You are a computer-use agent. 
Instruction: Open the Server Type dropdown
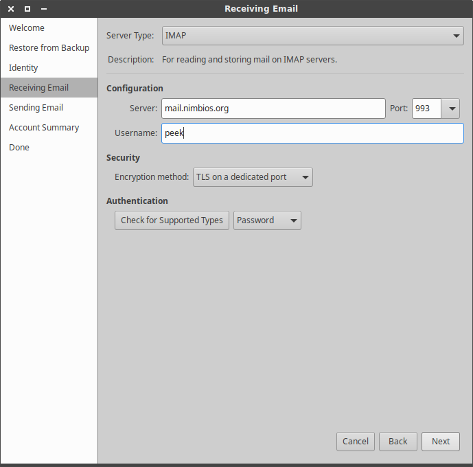[312, 36]
